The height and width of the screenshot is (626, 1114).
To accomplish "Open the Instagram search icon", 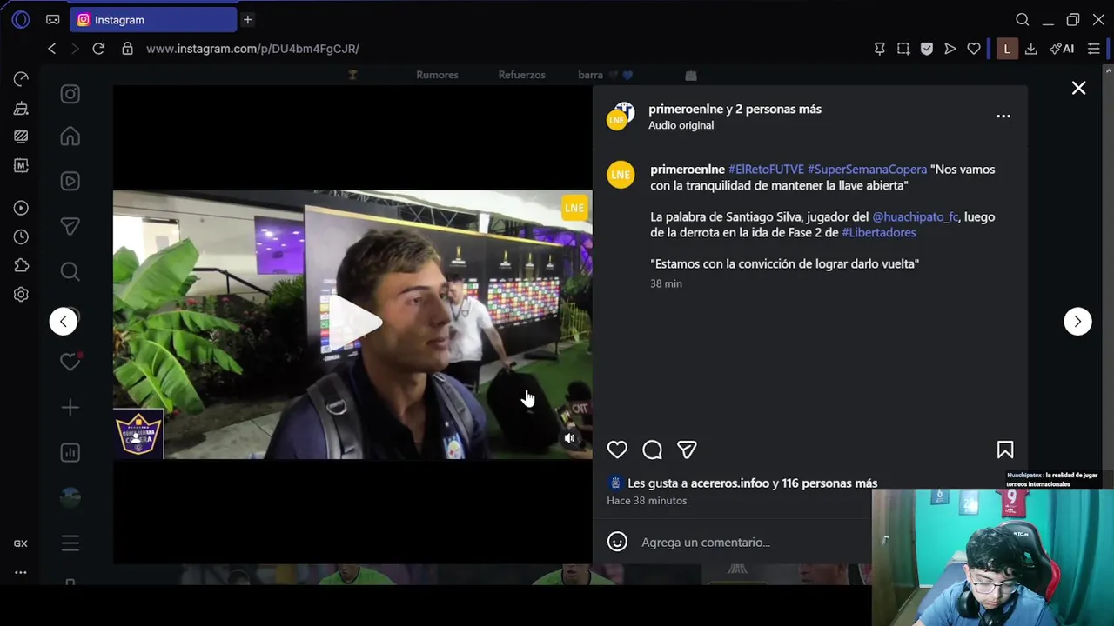I will pos(70,271).
